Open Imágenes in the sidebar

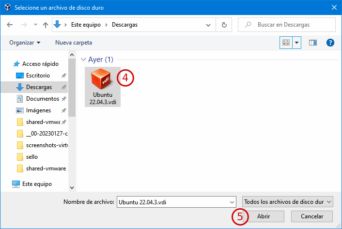click(38, 110)
